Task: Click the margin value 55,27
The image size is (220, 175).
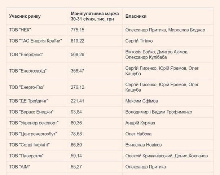Action: coord(76,167)
